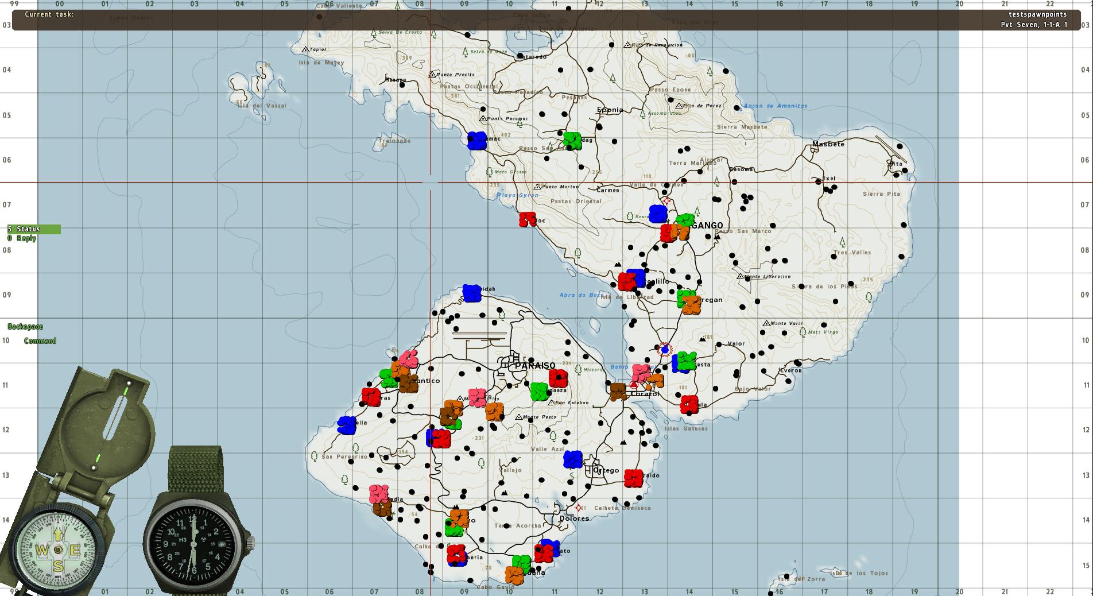This screenshot has height=596, width=1093.
Task: Click the red crosshair icon north of Bagango
Action: coord(666,200)
